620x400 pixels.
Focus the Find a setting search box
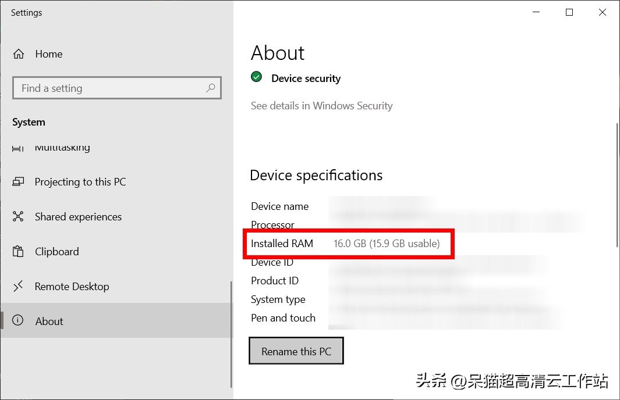coord(111,88)
